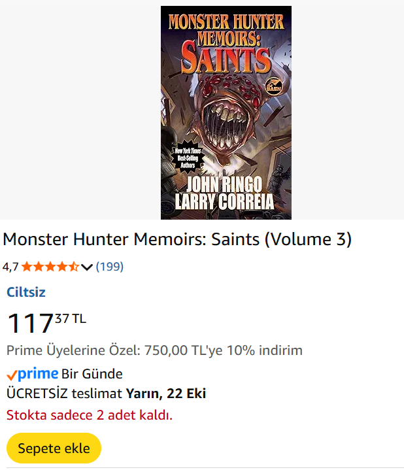Click the New York Times Best-Selling badge
The width and height of the screenshot is (404, 470).
pos(187,157)
